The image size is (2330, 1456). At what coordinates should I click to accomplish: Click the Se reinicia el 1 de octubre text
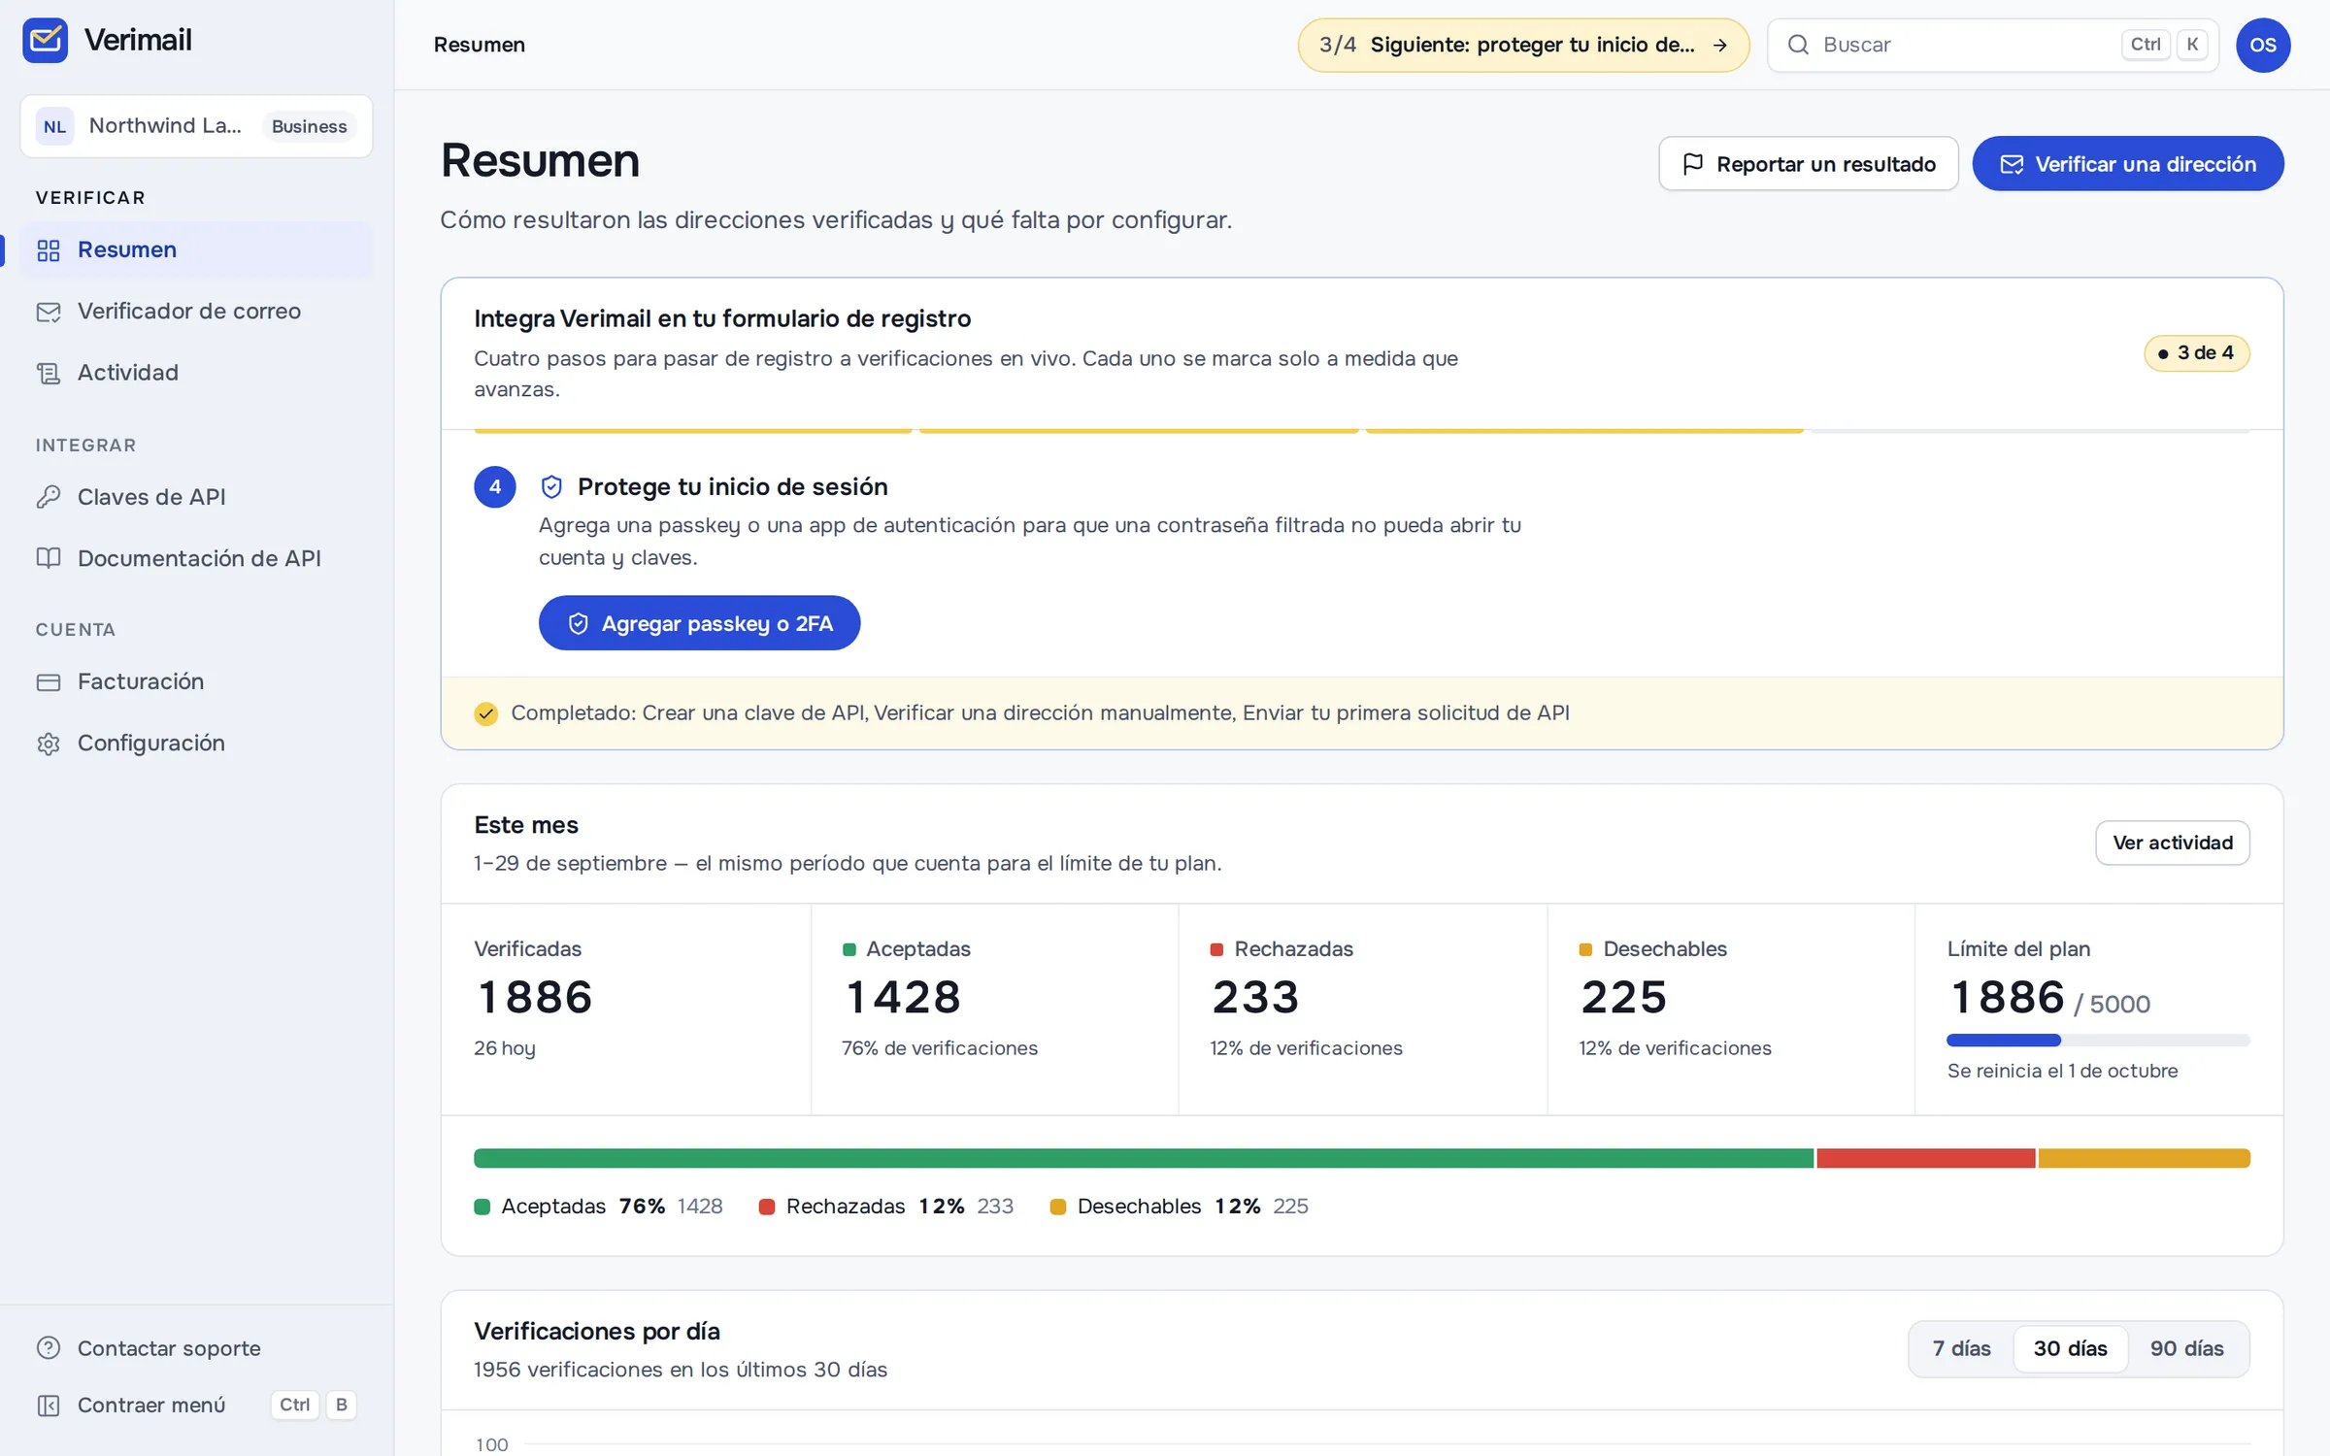[x=2062, y=1071]
